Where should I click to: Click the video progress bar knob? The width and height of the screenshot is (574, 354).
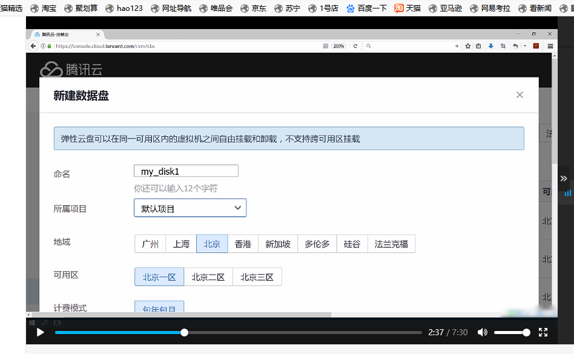coord(185,332)
